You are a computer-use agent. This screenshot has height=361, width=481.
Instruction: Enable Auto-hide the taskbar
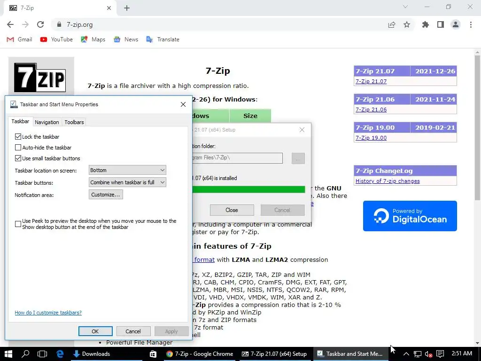(18, 147)
